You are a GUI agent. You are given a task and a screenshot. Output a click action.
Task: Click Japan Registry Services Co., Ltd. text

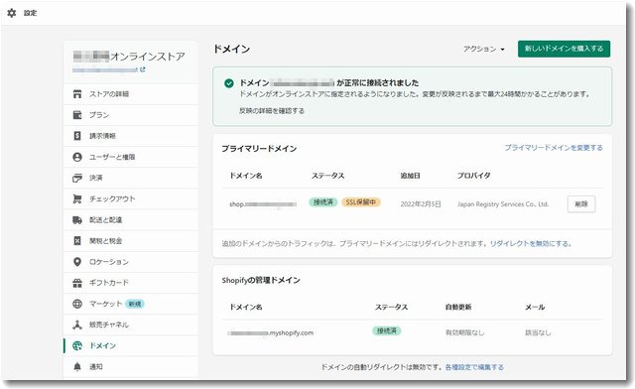coord(503,204)
